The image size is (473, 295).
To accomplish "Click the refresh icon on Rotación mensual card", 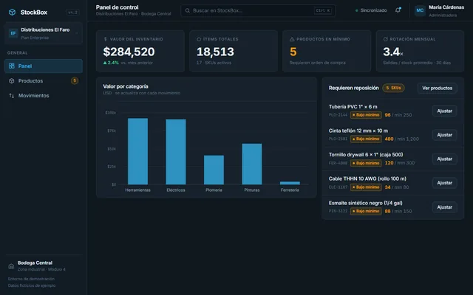I will (385, 39).
